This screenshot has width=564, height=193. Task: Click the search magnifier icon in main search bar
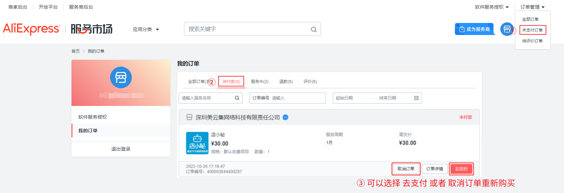tap(314, 29)
